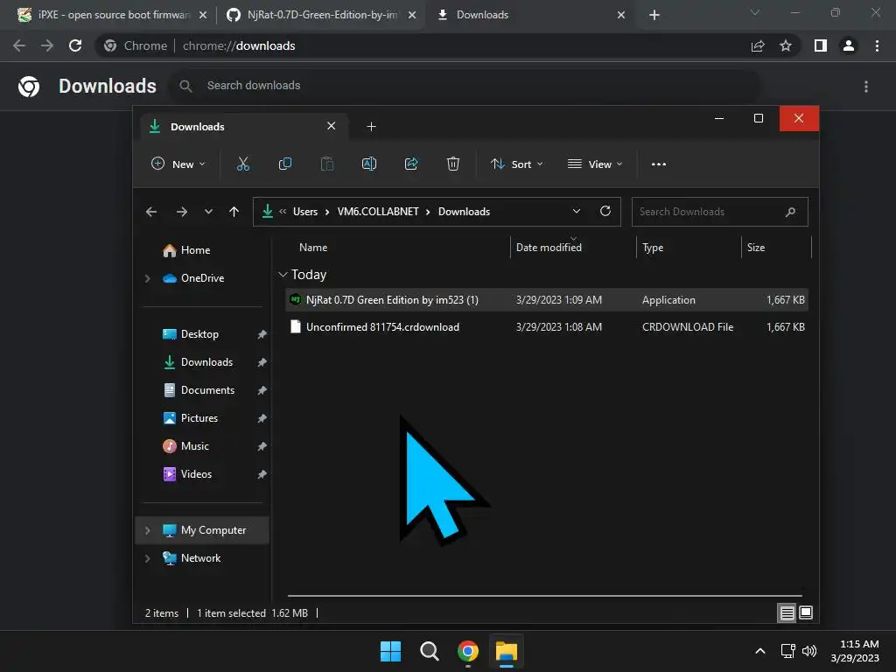Click Users in the address breadcrumb
Screen dimensions: 896x672
[305, 212]
